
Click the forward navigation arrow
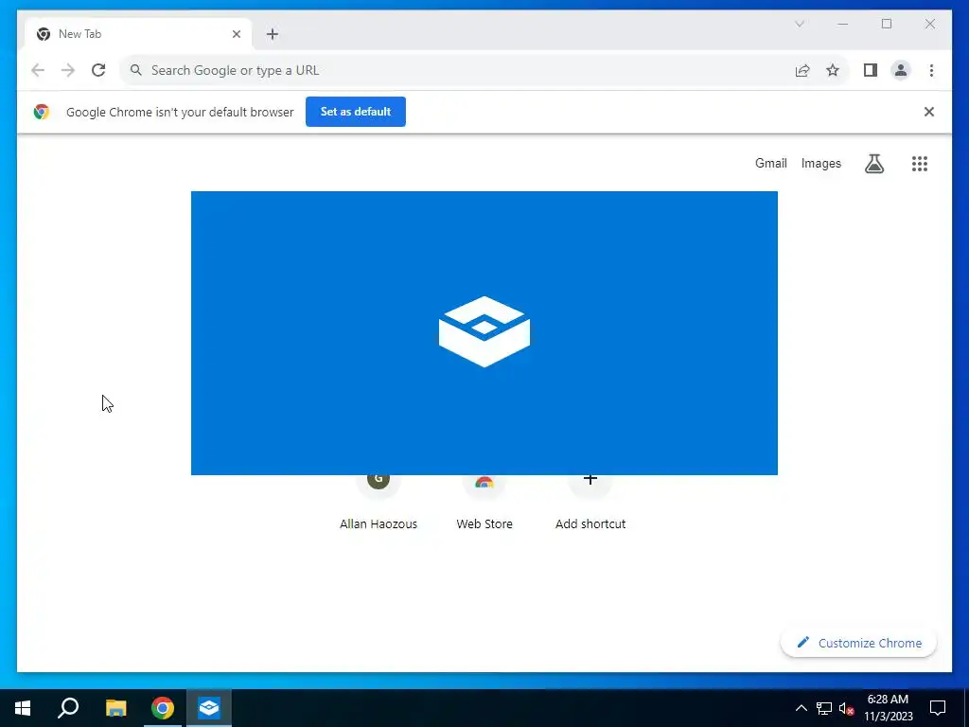[68, 70]
